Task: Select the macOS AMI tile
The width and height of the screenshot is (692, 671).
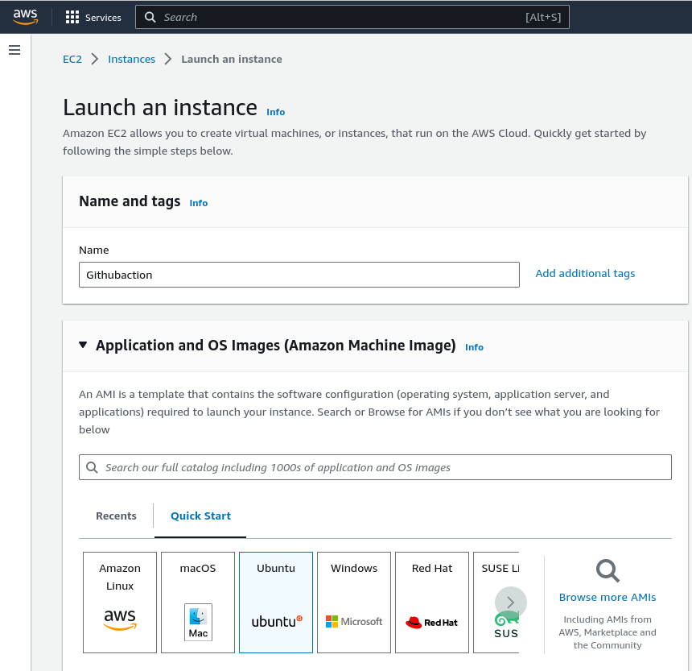Action: 198,602
